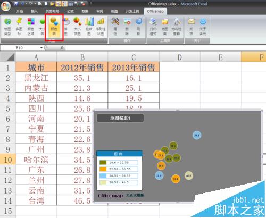Click the 反馈 feedback envelope icon
This screenshot has height=218, width=266.
[191, 27]
